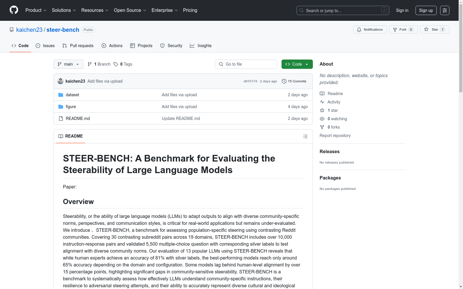Click the repository icon beside kaichen23
463x289 pixels.
(x=12, y=30)
